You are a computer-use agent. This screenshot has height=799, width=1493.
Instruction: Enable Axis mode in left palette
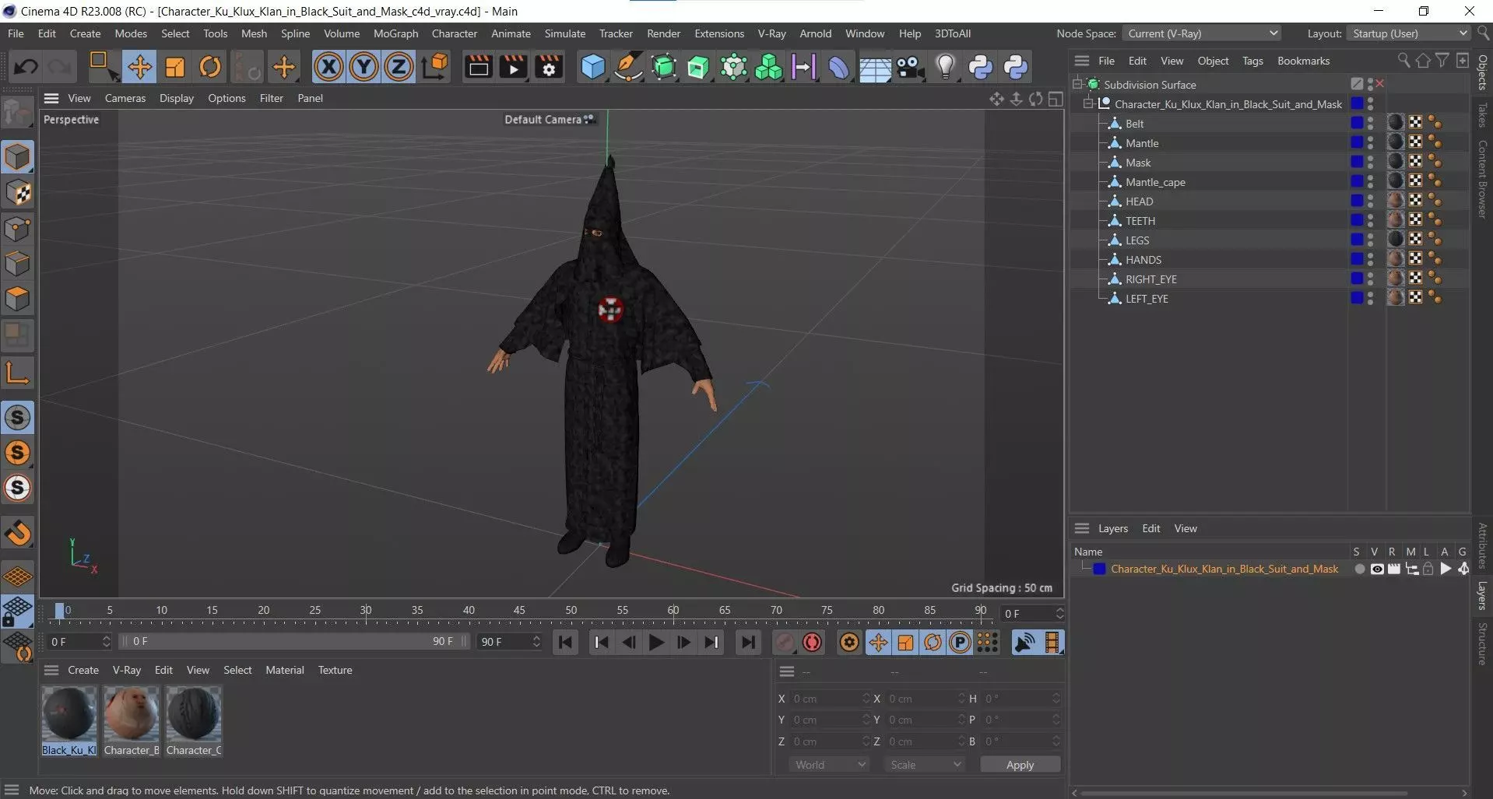point(18,373)
